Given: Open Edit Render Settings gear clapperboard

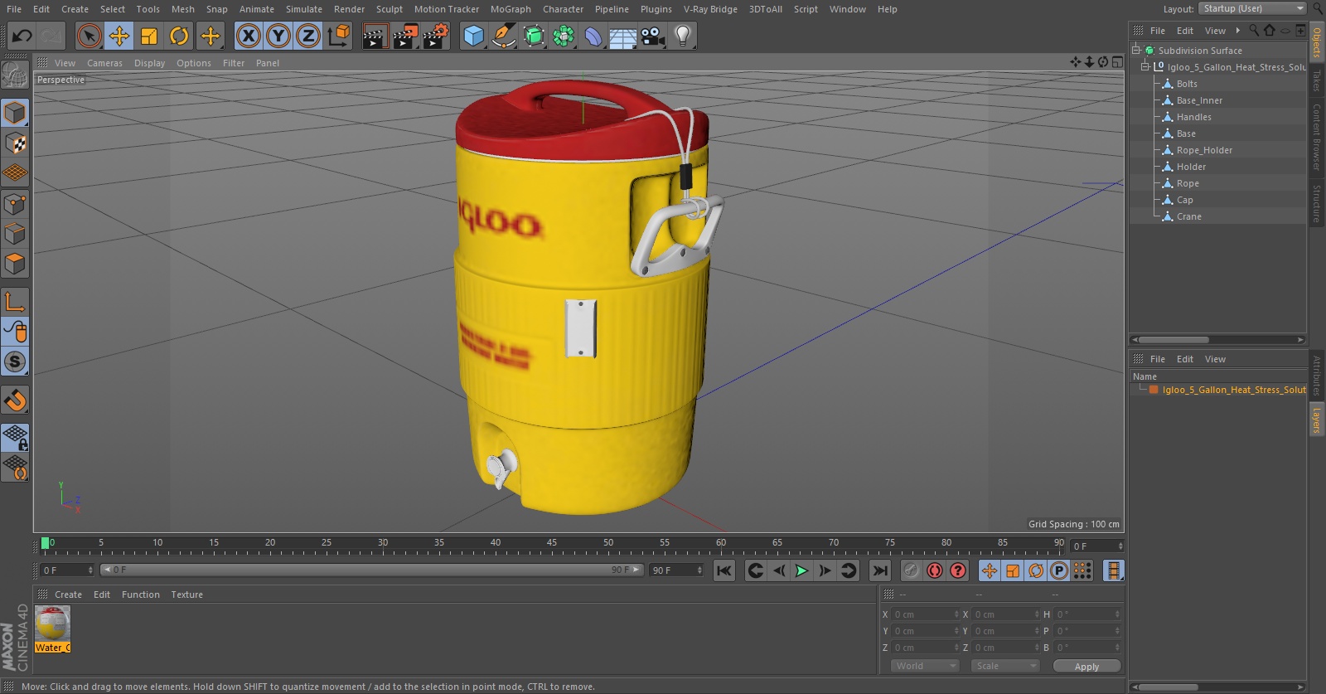Looking at the screenshot, I should click(435, 36).
